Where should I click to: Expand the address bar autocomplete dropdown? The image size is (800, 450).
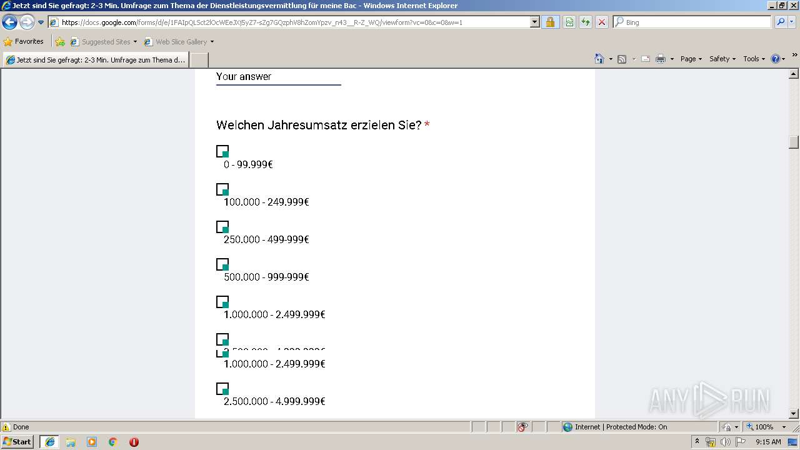(x=534, y=22)
